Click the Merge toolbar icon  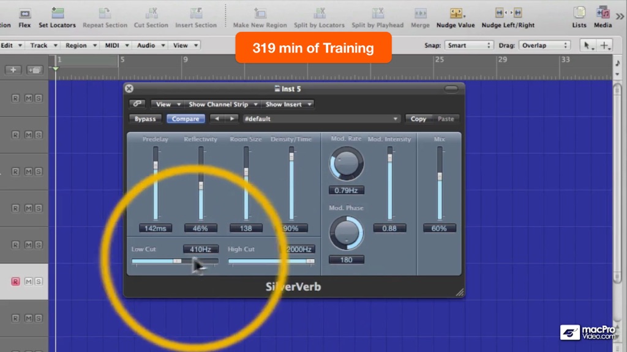[x=420, y=13]
